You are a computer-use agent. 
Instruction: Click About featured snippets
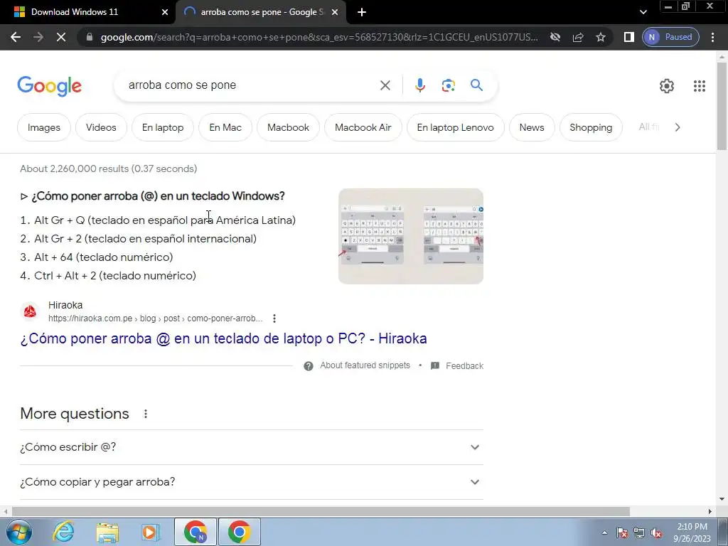coord(365,365)
